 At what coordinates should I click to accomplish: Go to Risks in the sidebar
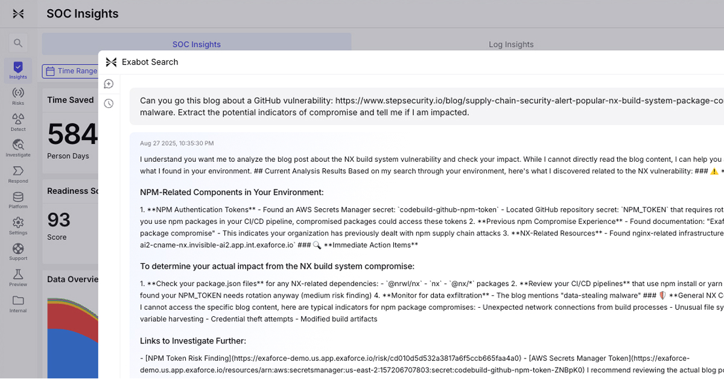click(18, 97)
